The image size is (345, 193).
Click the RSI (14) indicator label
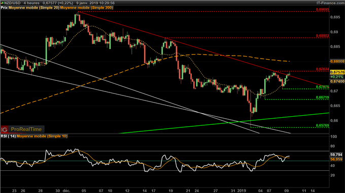8,136
